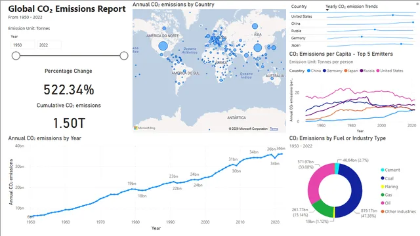Image resolution: width=420 pixels, height=236 pixels.
Task: Select the United States row in trends table
Action: (353, 16)
